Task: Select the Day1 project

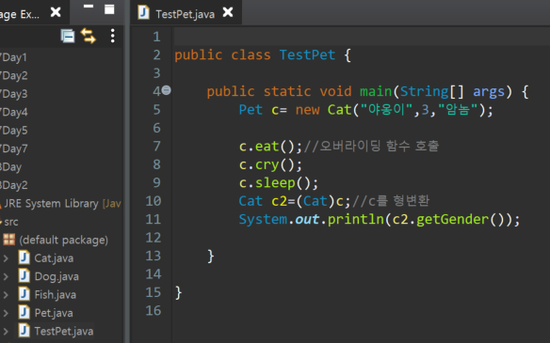Action: tap(14, 57)
